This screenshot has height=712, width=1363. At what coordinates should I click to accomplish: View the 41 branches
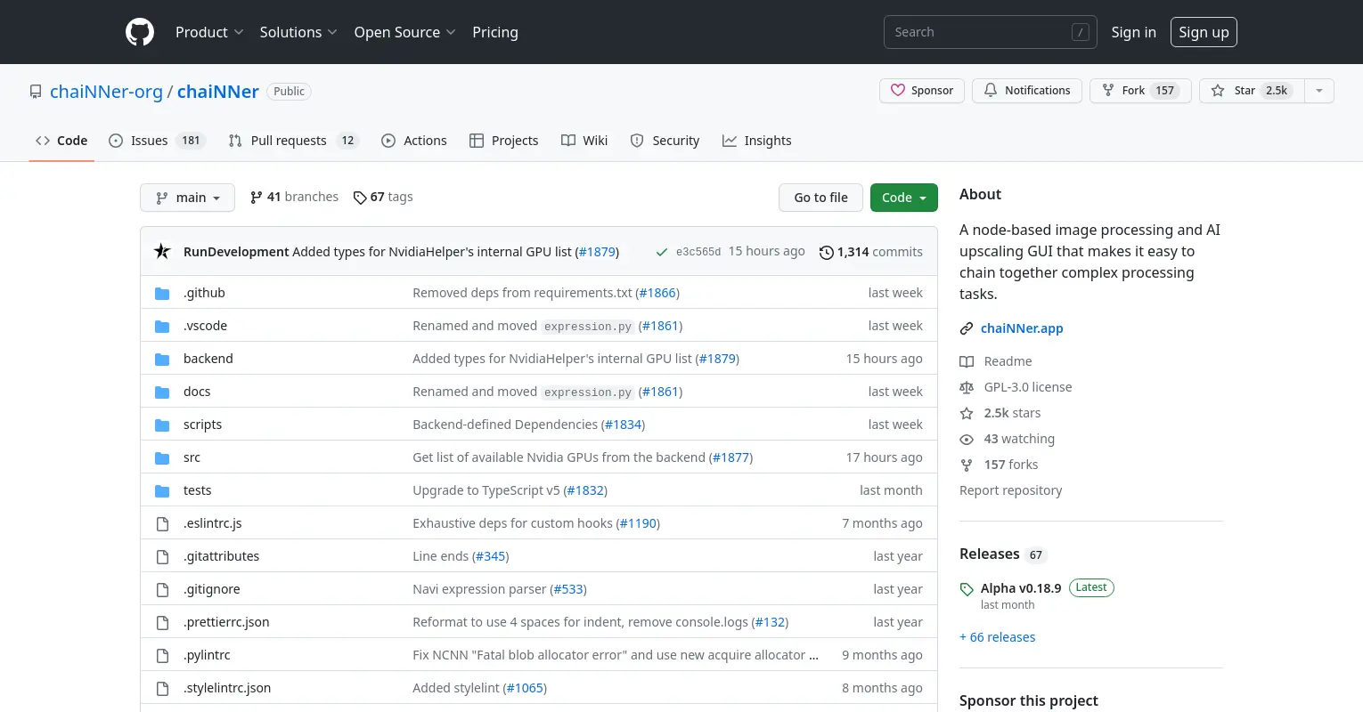click(x=294, y=197)
